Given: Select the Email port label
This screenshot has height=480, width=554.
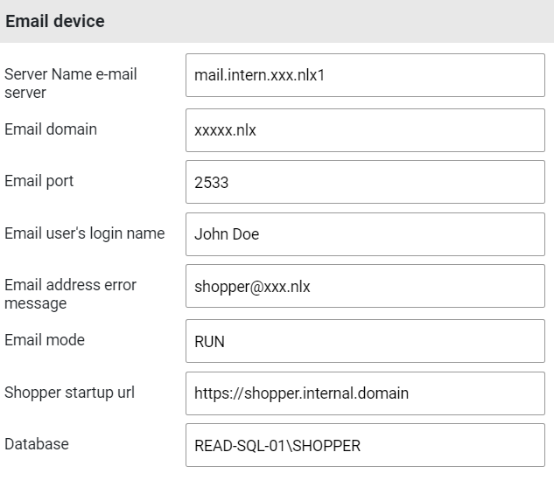Looking at the screenshot, I should (39, 181).
